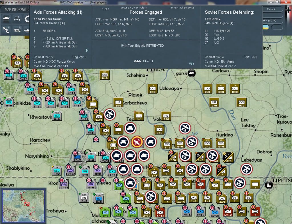Image resolution: width=292 pixels, height=224 pixels.
Task: Click the German cross flag icon
Action: (x=288, y=10)
